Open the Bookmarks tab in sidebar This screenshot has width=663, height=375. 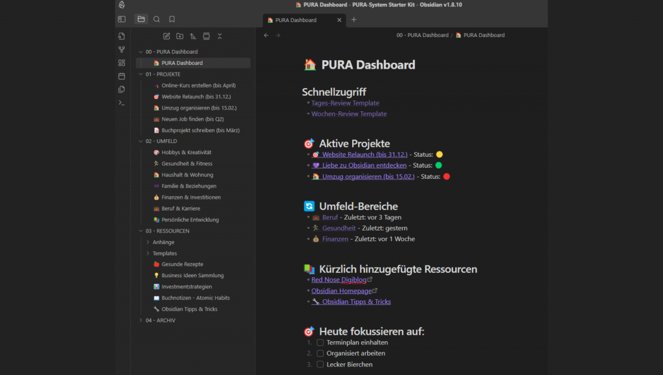coord(172,19)
